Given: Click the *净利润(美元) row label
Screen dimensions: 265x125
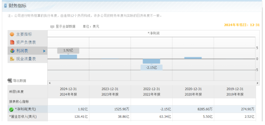Looking at the screenshot, I should [x=25, y=109].
